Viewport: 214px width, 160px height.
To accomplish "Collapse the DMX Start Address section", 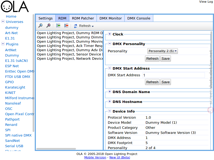I will pyautogui.click(x=110, y=68).
